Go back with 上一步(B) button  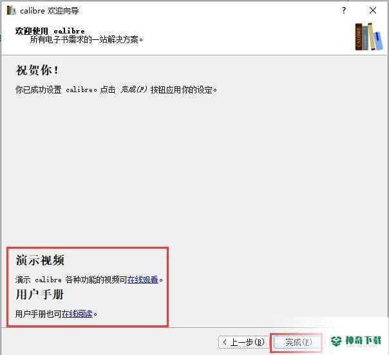tap(243, 342)
